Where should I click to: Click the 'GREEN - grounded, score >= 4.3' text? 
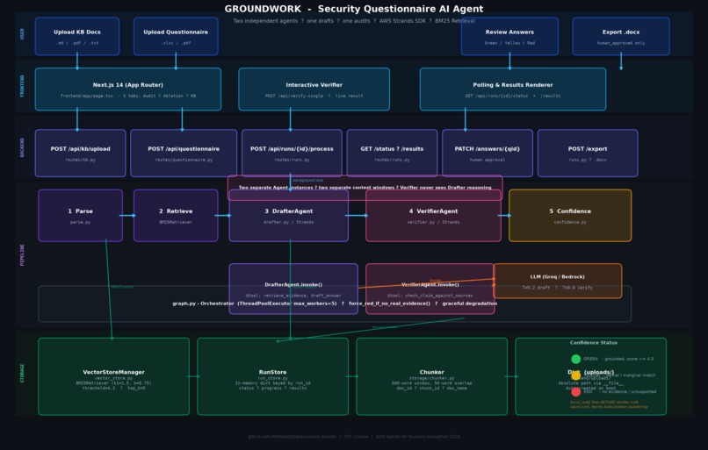click(x=618, y=359)
